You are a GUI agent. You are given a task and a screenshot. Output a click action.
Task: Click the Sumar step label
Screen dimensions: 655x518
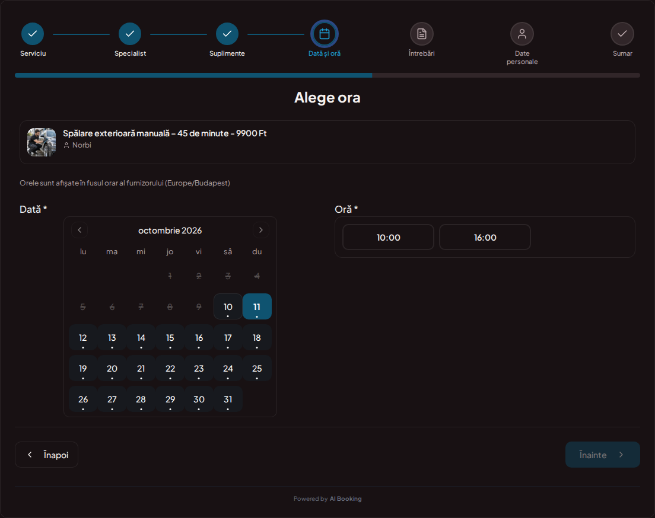click(622, 53)
